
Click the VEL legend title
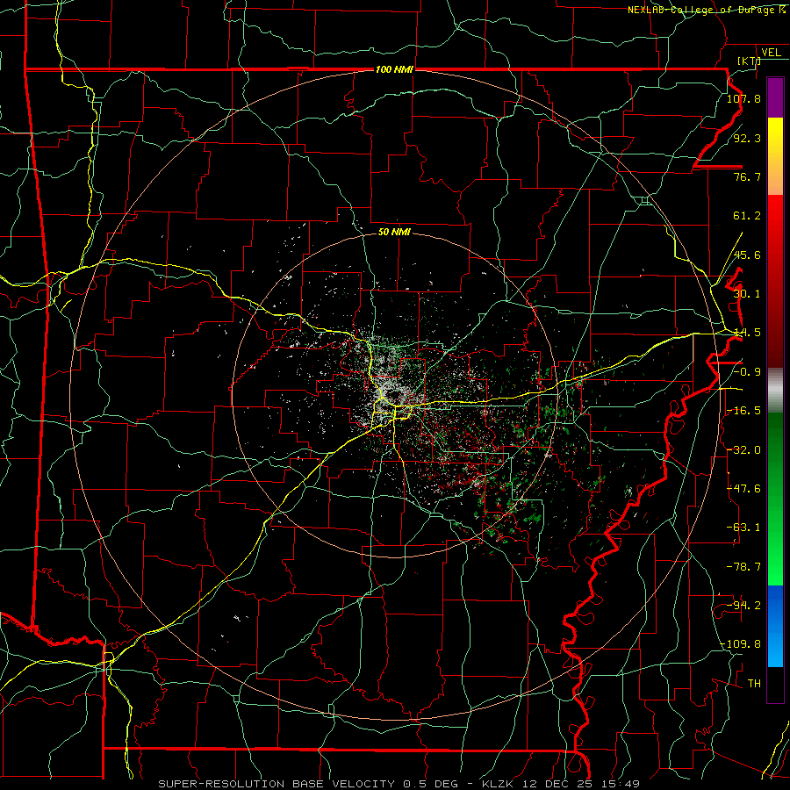click(x=771, y=52)
